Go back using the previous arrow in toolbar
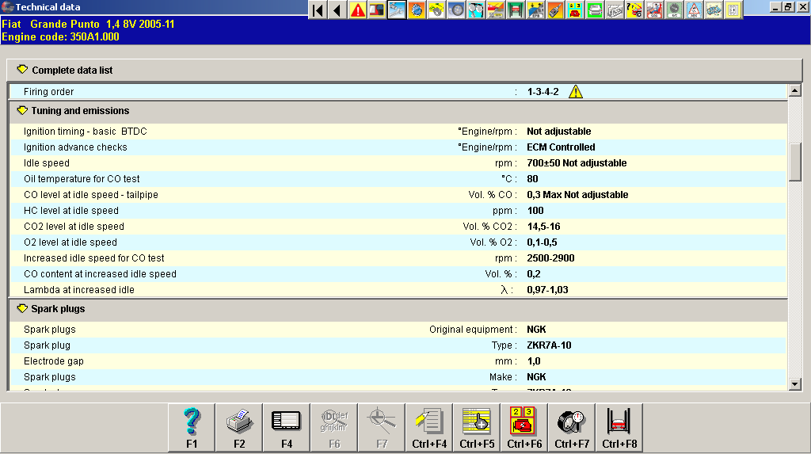Screen dimensions: 811x454 click(337, 10)
